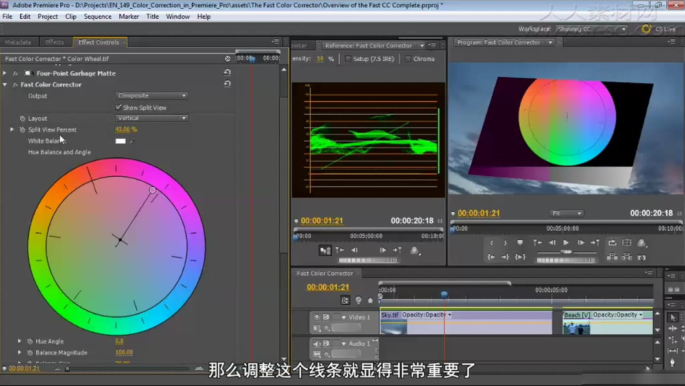This screenshot has width=685, height=386.
Task: Enable Setup (7.5 IRE) checkbox
Action: coord(348,59)
